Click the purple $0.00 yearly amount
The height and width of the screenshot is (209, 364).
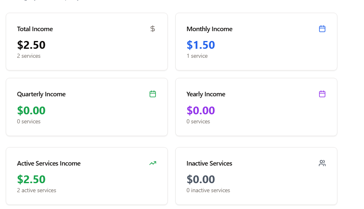pyautogui.click(x=201, y=110)
